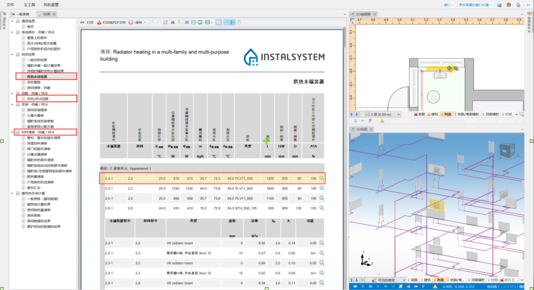534x290 pixels.
Task: Click the page width view icon
Action: tap(187, 23)
